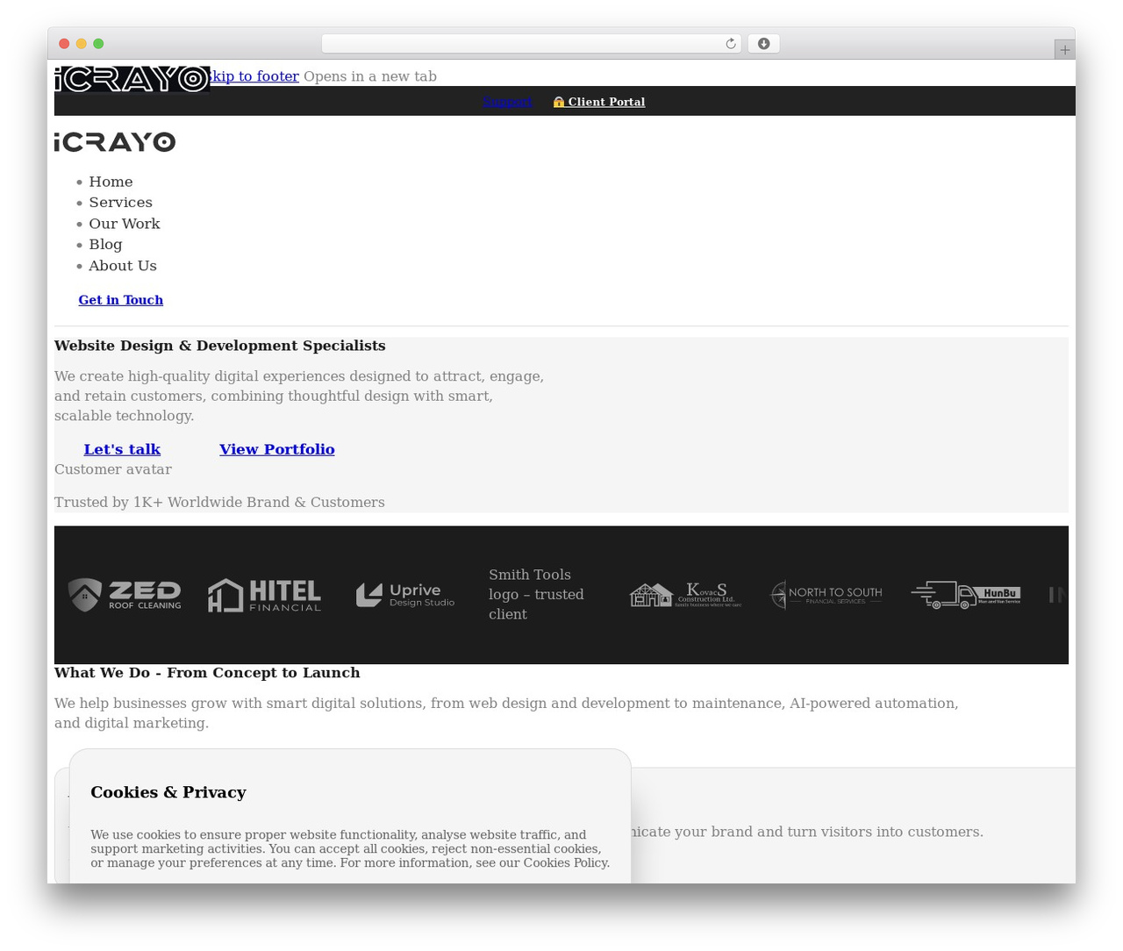Open the Services menu item
1123x951 pixels.
pos(120,203)
